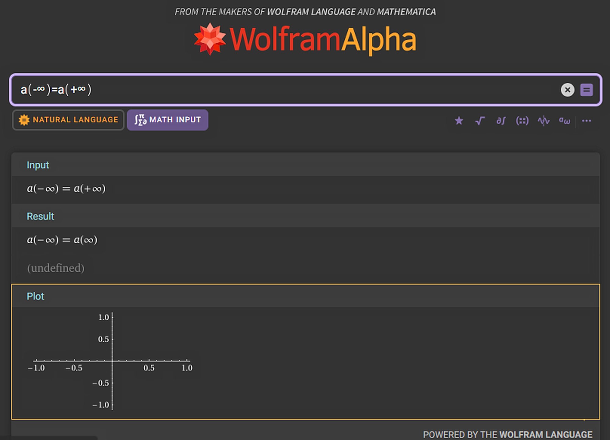This screenshot has width=610, height=440.
Task: Click the Plot pod header
Action: click(35, 296)
